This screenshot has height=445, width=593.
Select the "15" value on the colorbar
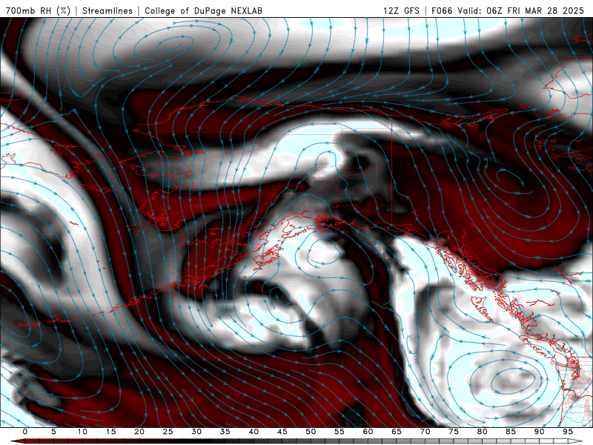click(x=110, y=432)
